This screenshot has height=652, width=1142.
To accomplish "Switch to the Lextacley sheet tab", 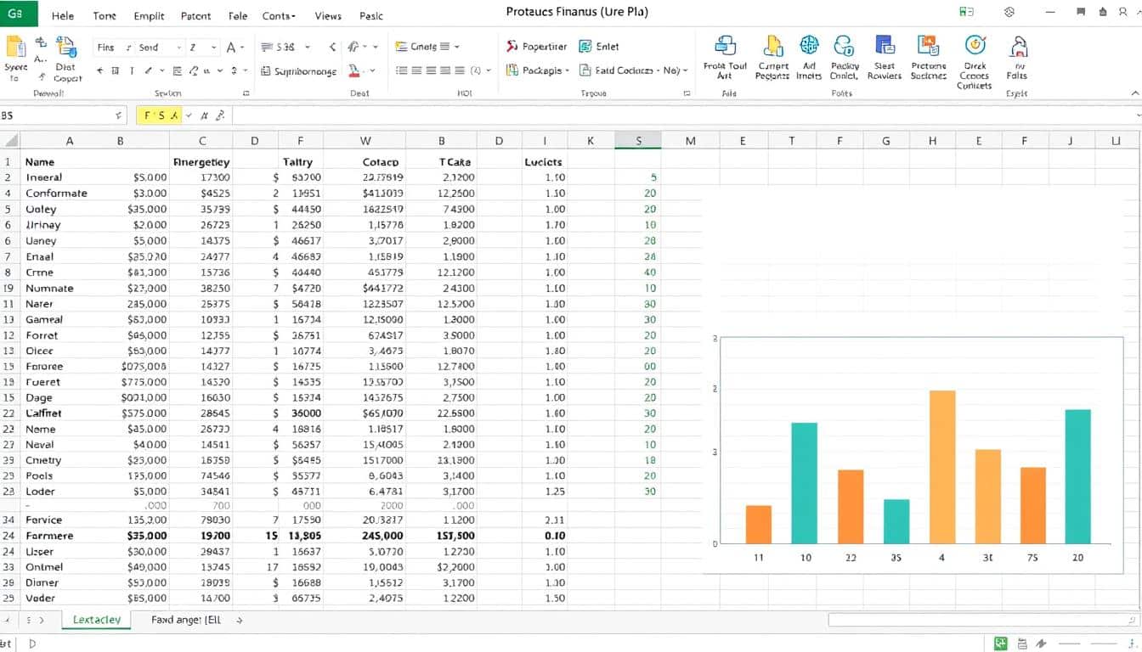I will click(x=97, y=620).
